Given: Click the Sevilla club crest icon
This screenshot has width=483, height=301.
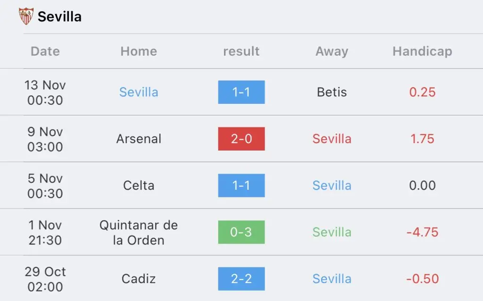Looking at the screenshot, I should tap(26, 17).
